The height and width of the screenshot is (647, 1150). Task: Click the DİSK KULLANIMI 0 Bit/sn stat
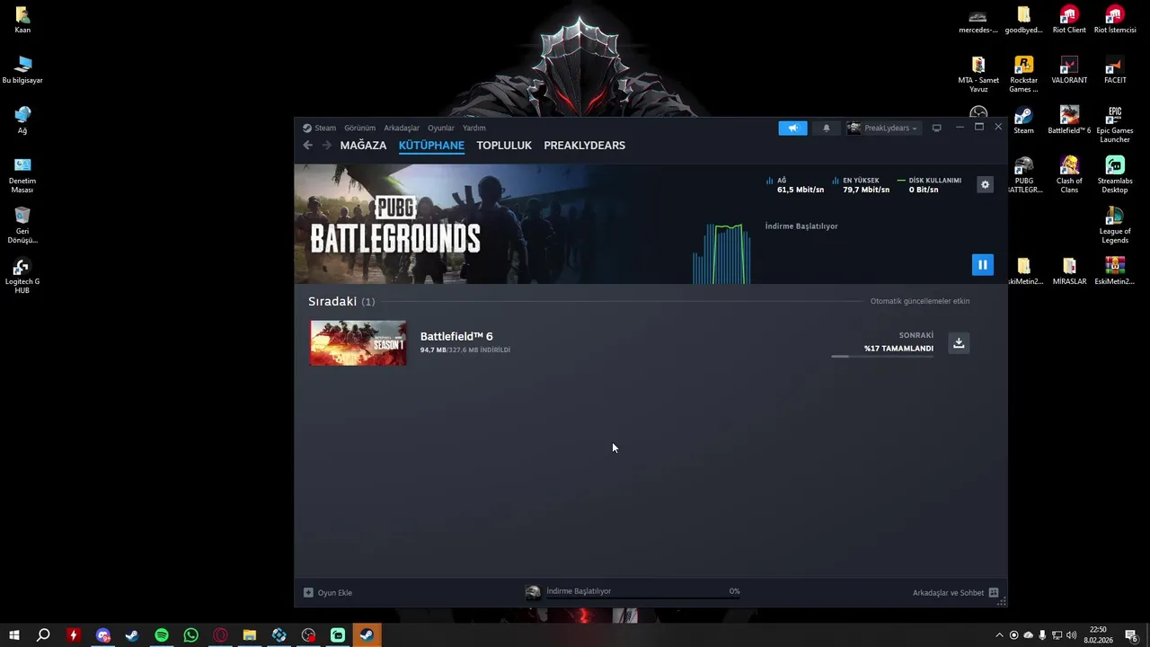click(929, 185)
